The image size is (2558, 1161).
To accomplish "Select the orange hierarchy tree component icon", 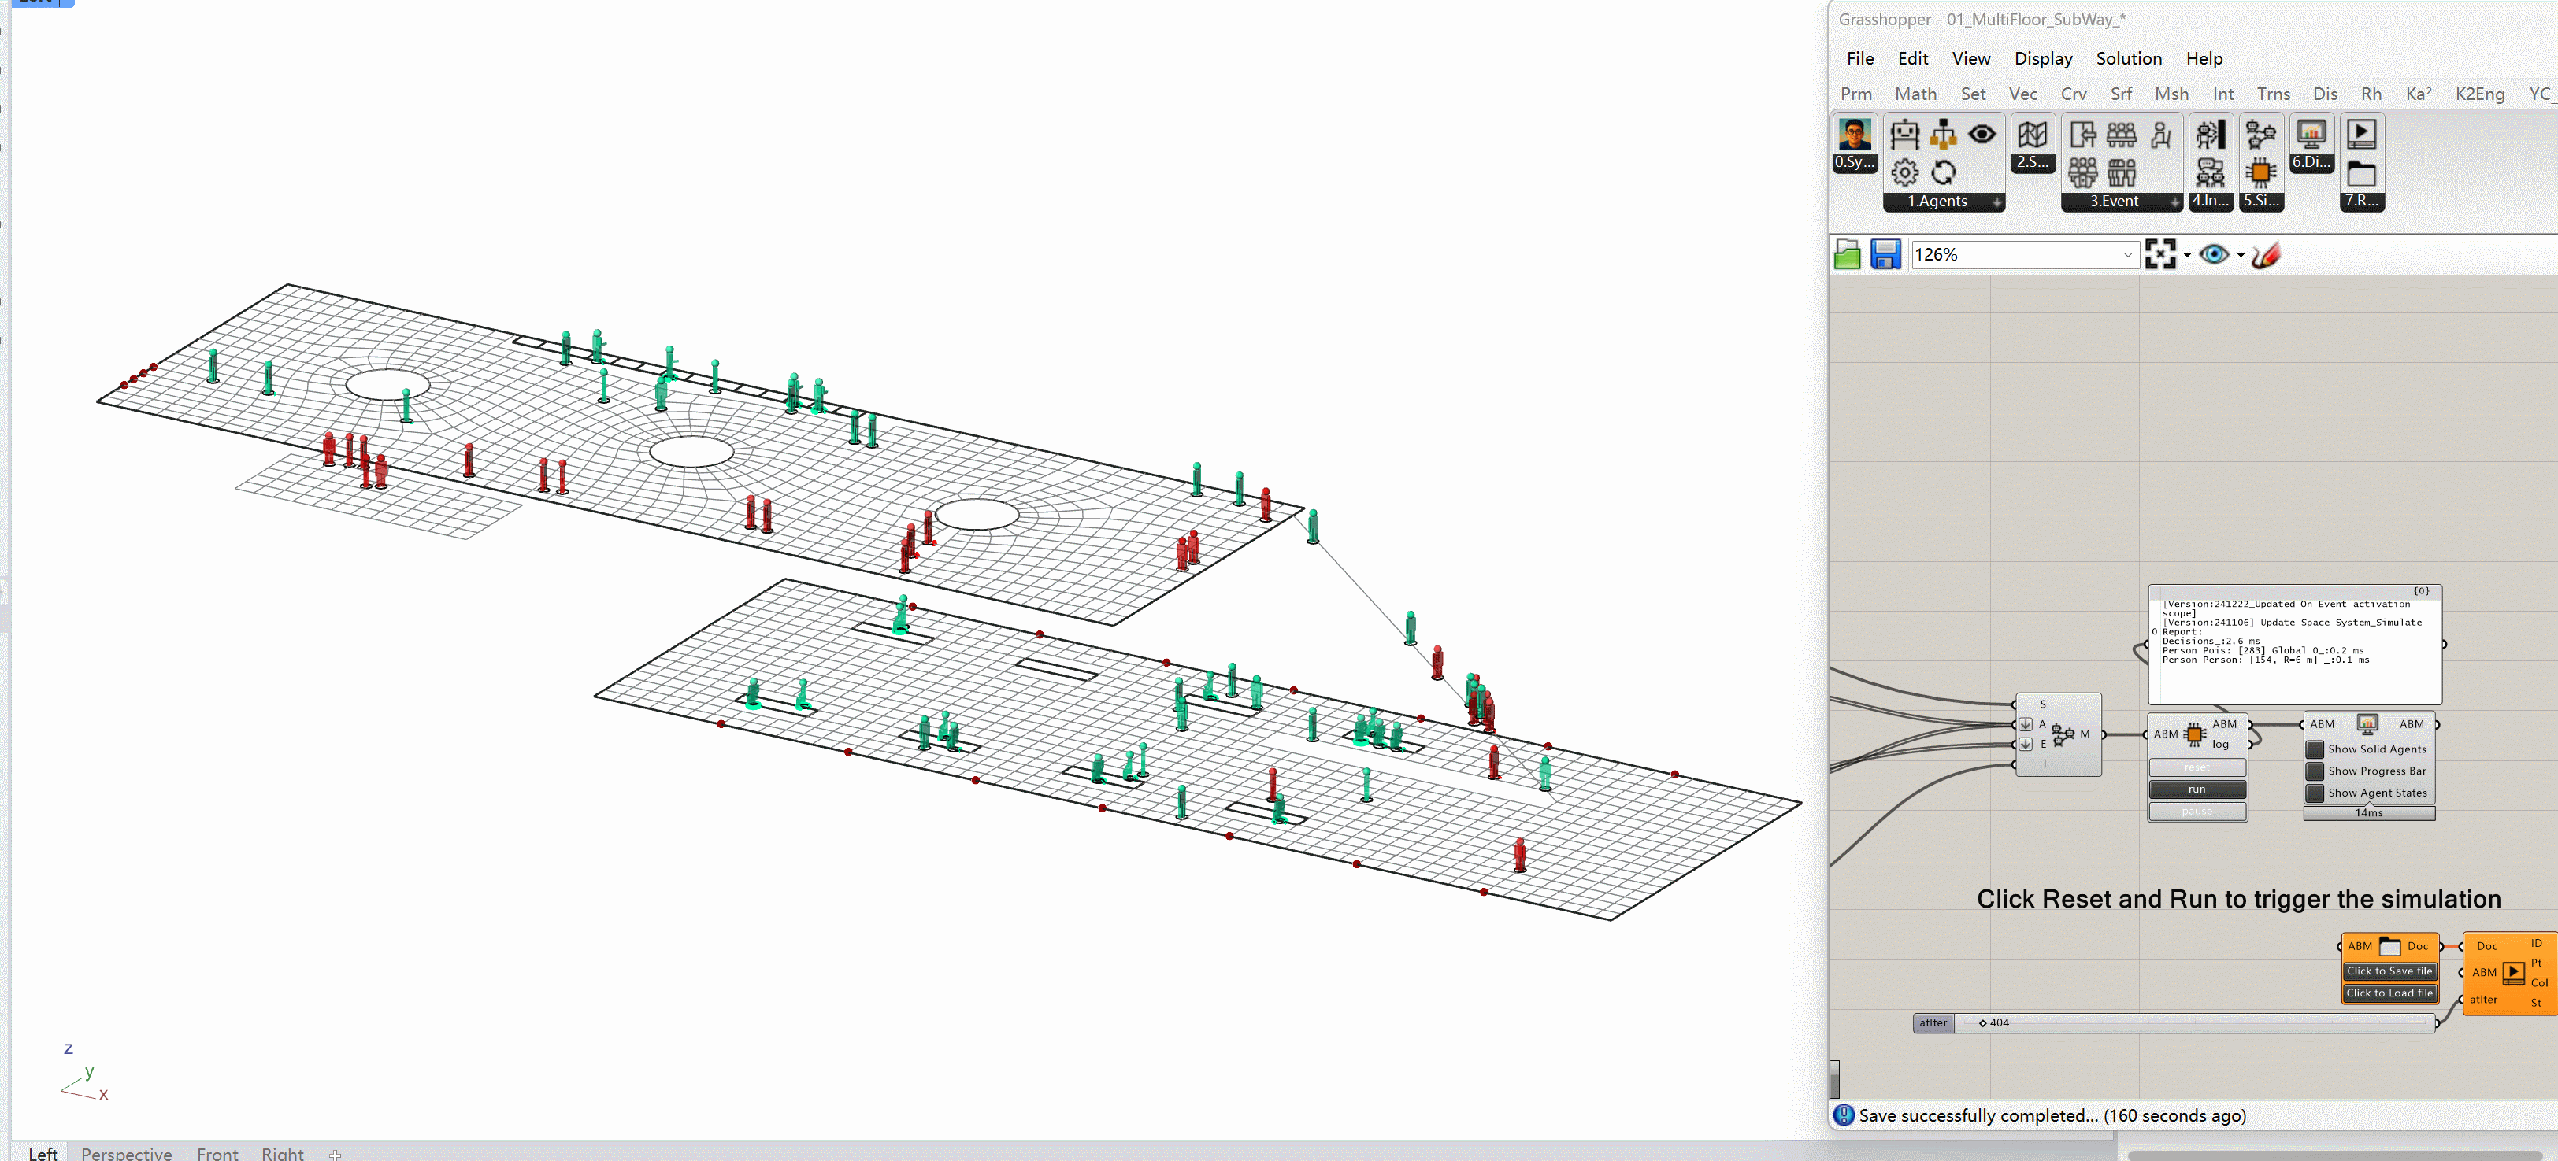I will [x=1944, y=134].
